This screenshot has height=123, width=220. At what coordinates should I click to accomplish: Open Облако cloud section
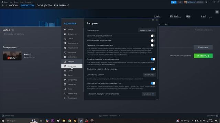point(72,71)
